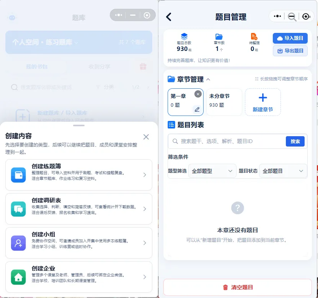Screen dimensions: 318x298
Task: Switch to 收到分享 tab
Action: [x=99, y=67]
